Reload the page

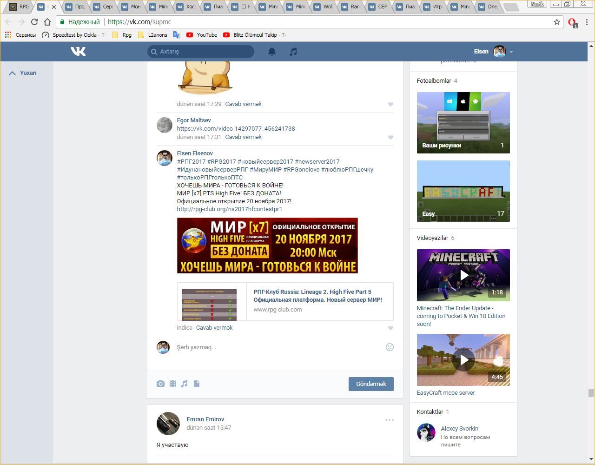(x=34, y=22)
